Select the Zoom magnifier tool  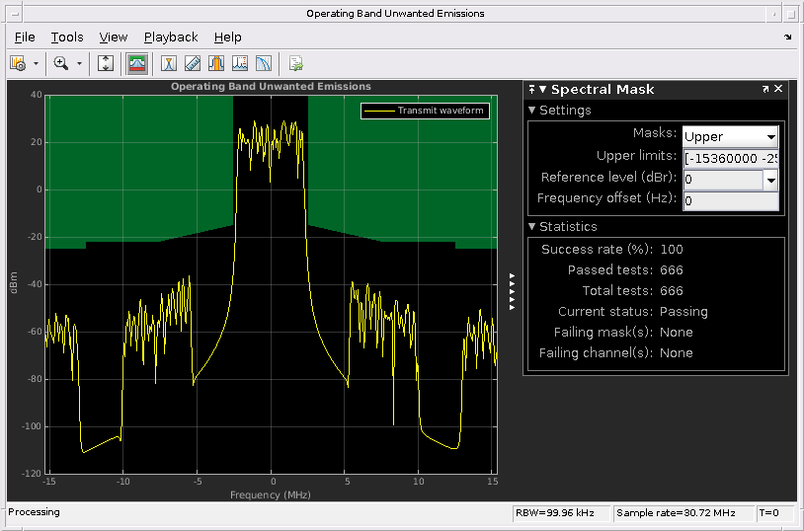(x=61, y=63)
